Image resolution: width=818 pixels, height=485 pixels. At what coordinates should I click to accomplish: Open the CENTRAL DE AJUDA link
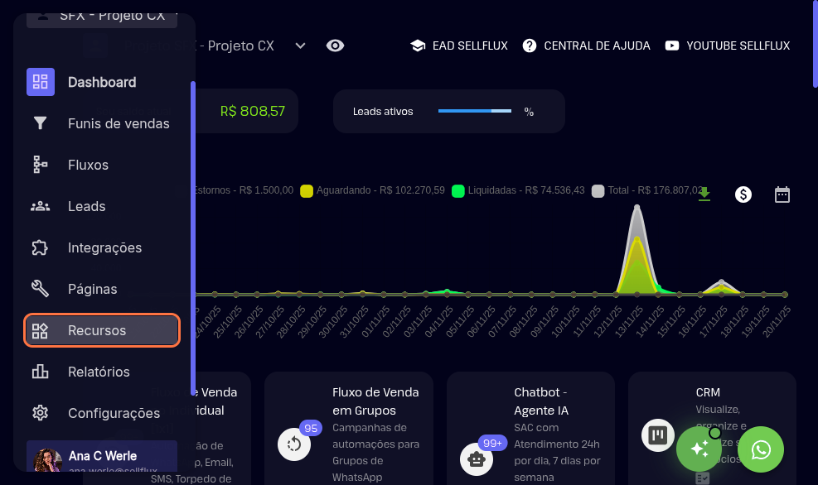point(586,46)
